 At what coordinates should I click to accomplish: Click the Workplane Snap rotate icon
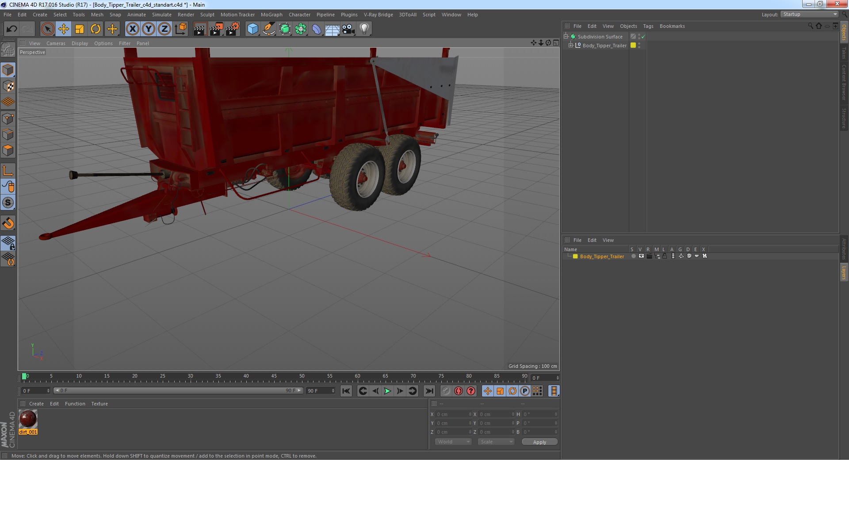(x=8, y=259)
